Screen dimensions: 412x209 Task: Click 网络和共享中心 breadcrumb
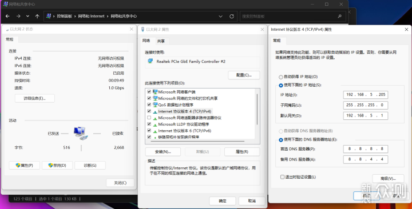(124, 16)
